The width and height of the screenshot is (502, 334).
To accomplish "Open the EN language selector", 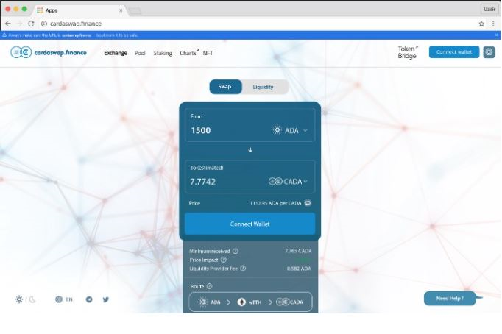I will 63,299.
